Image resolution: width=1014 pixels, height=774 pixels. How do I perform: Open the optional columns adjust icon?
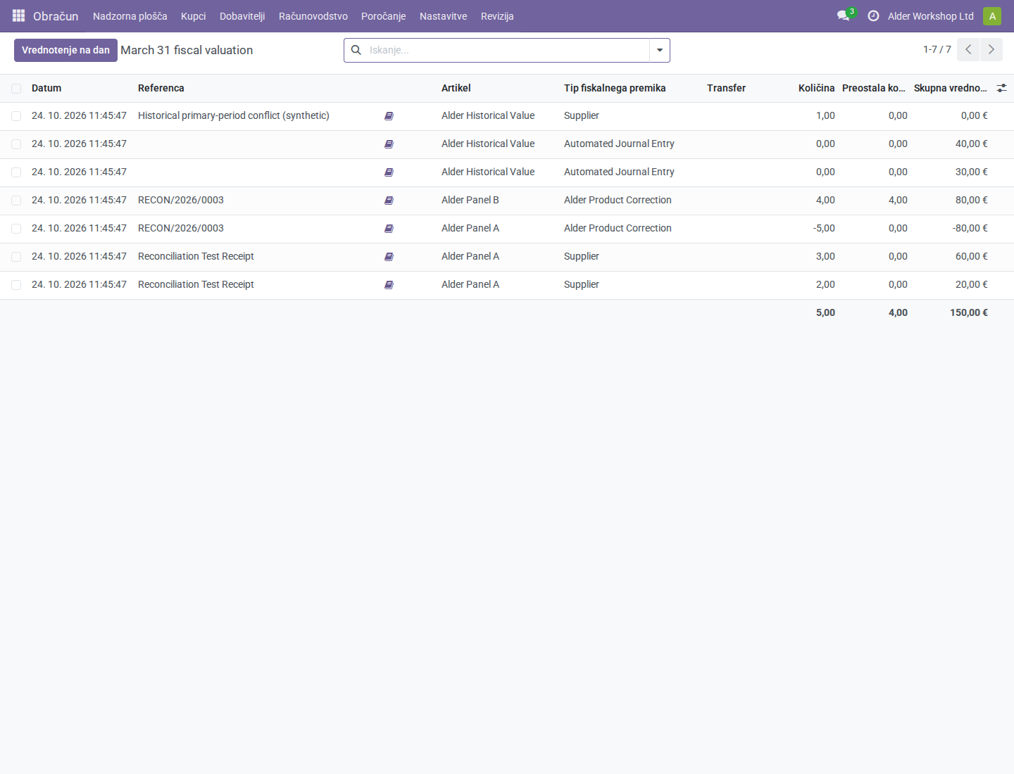[1001, 88]
